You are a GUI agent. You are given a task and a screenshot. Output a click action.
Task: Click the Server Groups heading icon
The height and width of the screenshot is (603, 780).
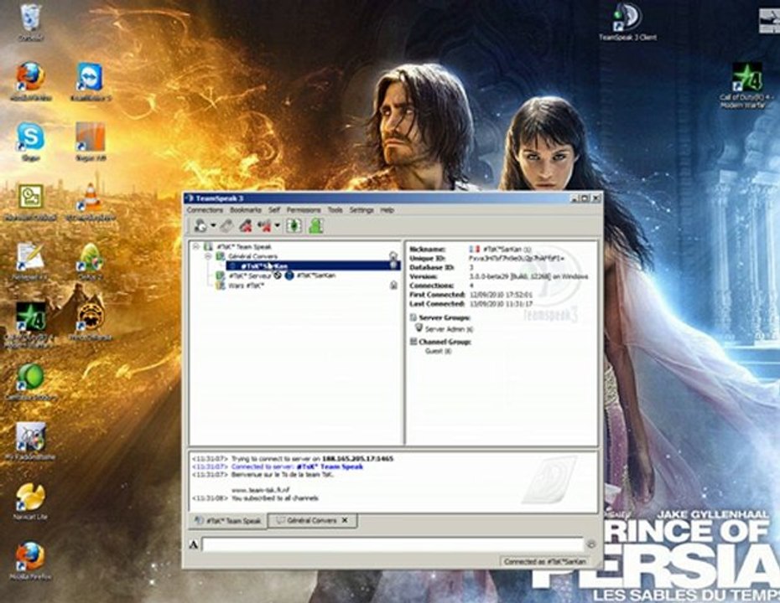tap(413, 317)
